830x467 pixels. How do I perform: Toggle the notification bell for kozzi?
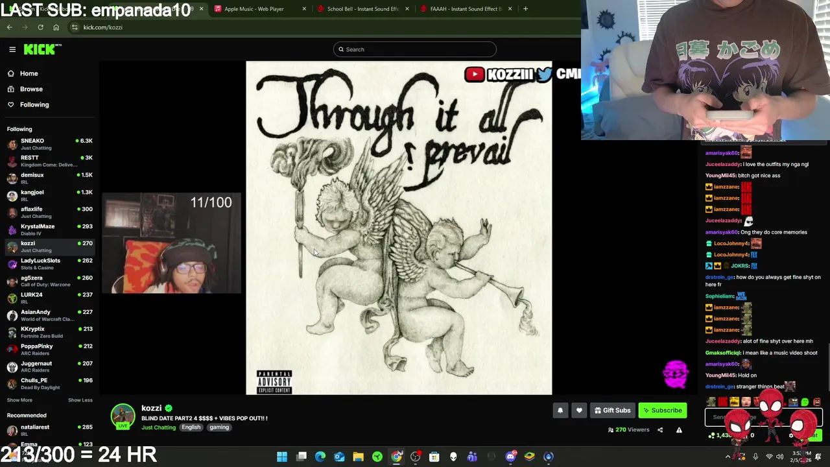[560, 411]
